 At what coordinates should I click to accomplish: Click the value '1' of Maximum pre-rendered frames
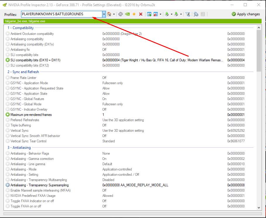point(103,115)
